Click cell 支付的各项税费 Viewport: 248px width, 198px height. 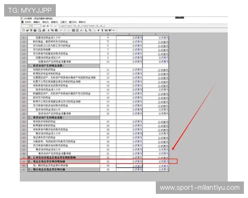(x=64, y=50)
